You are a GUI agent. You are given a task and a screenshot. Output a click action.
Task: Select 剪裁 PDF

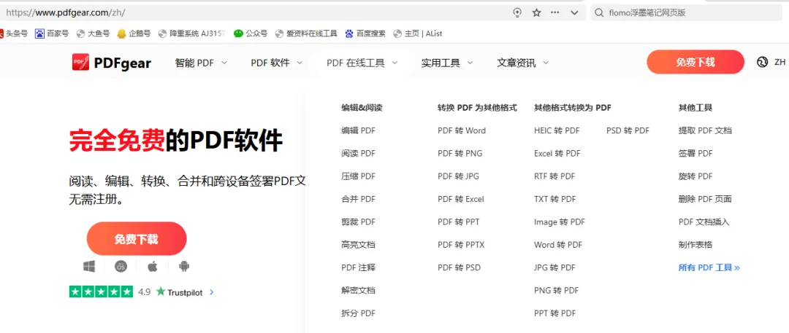coord(358,222)
